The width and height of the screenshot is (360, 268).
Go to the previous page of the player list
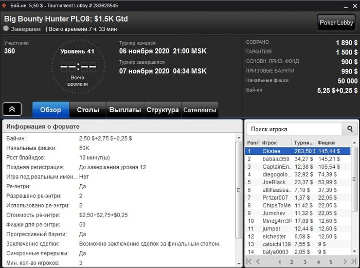pos(258,261)
